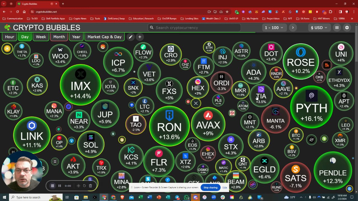Viewport: 358px width, 201px height.
Task: Open the SOL +4.9% bubble
Action: click(x=91, y=144)
